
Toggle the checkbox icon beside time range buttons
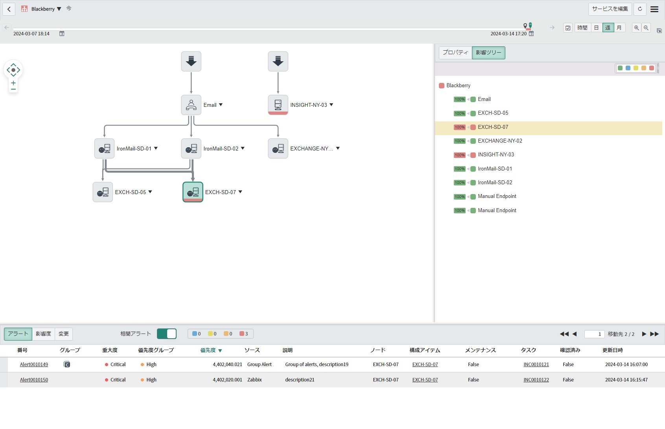coord(567,28)
